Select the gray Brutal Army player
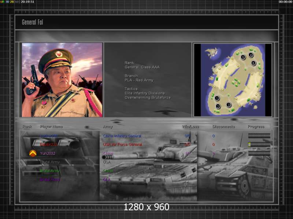The image size is (293, 219). [x=50, y=162]
